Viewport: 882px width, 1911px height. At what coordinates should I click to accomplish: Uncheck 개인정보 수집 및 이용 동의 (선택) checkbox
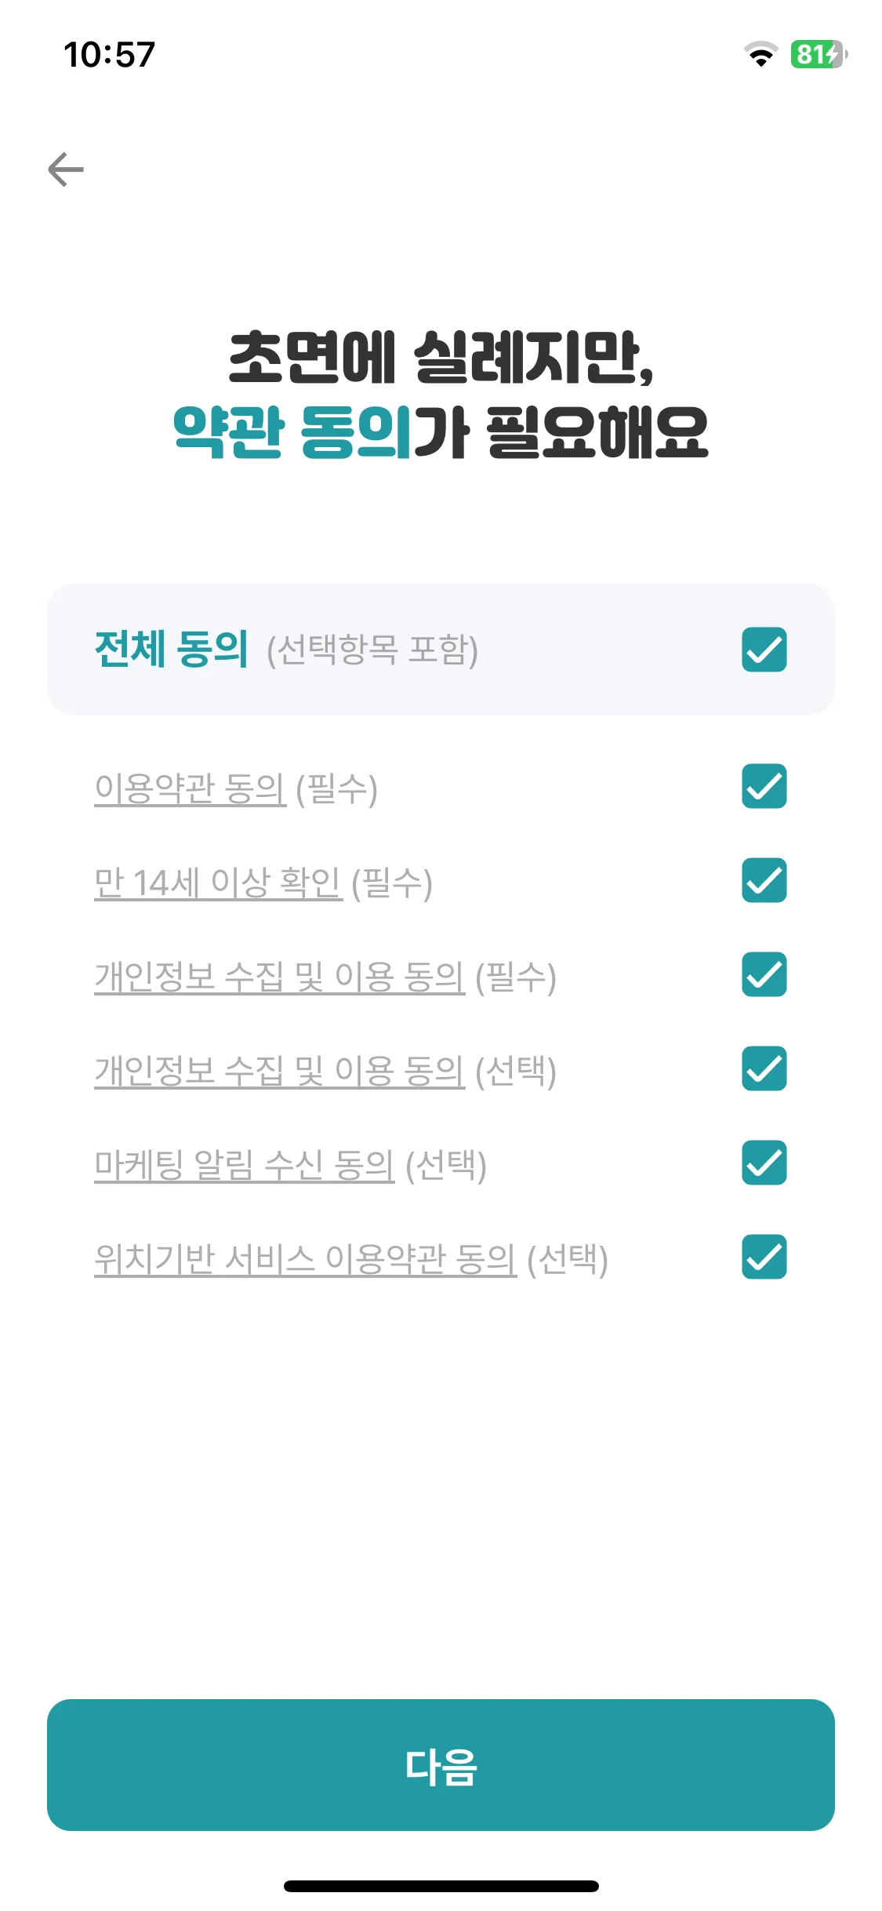[764, 1068]
